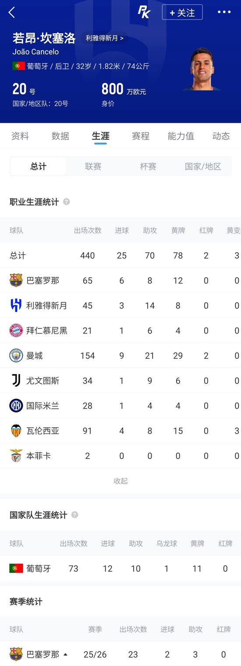The image size is (241, 666).
Task: Open the PK compare icon
Action: pos(144,12)
